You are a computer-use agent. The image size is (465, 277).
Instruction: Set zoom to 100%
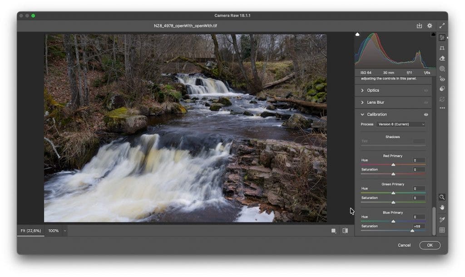tap(54, 231)
